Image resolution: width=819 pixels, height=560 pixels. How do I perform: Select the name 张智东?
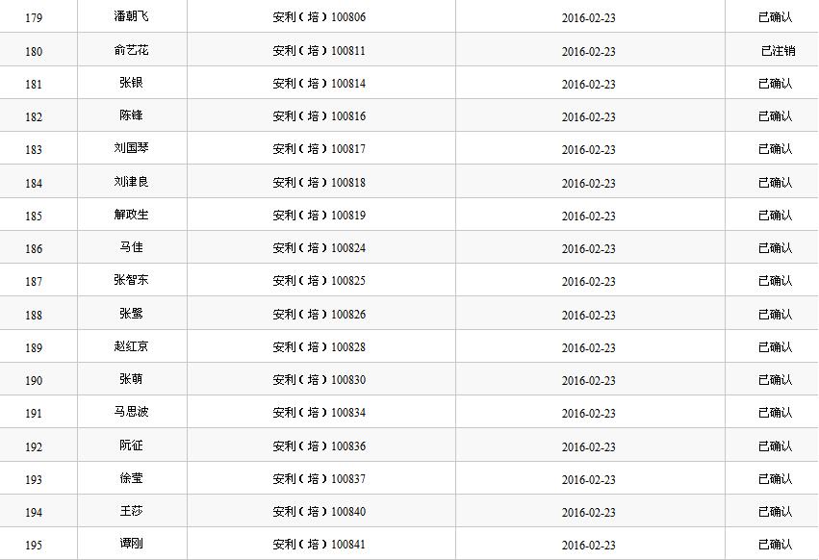click(x=131, y=281)
